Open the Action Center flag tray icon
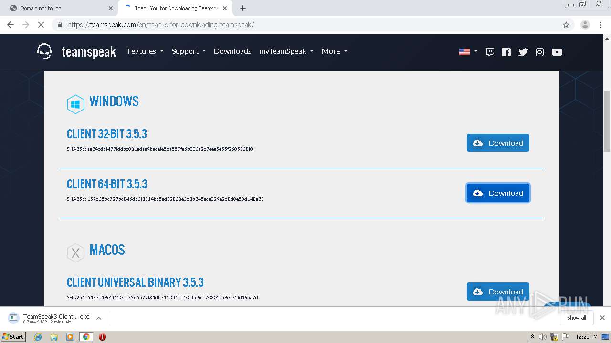Image resolution: width=611 pixels, height=343 pixels. coord(566,337)
